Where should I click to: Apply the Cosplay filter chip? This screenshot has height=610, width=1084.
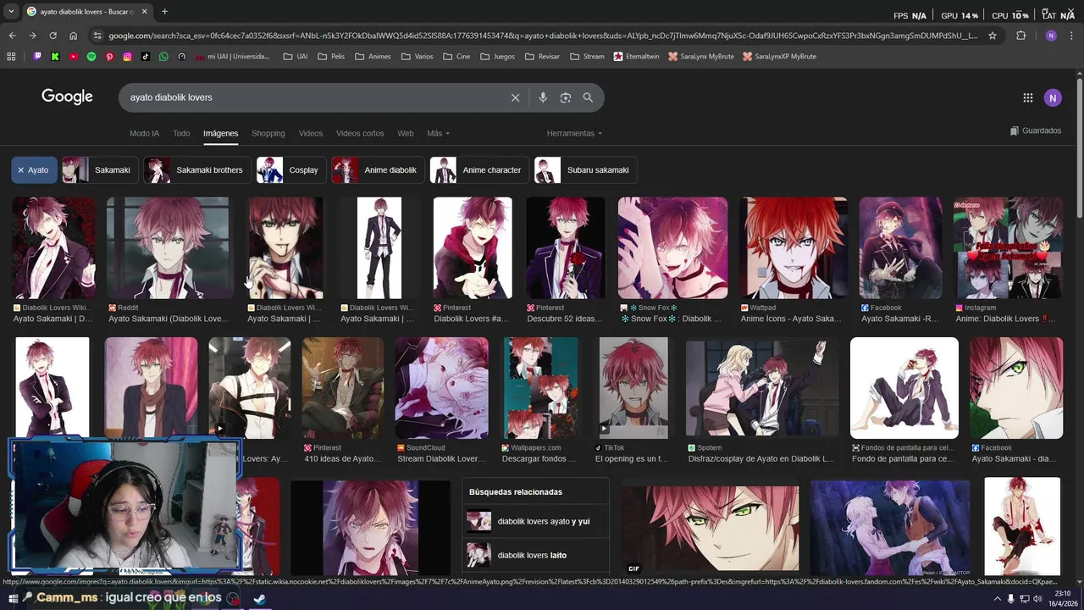coord(291,170)
